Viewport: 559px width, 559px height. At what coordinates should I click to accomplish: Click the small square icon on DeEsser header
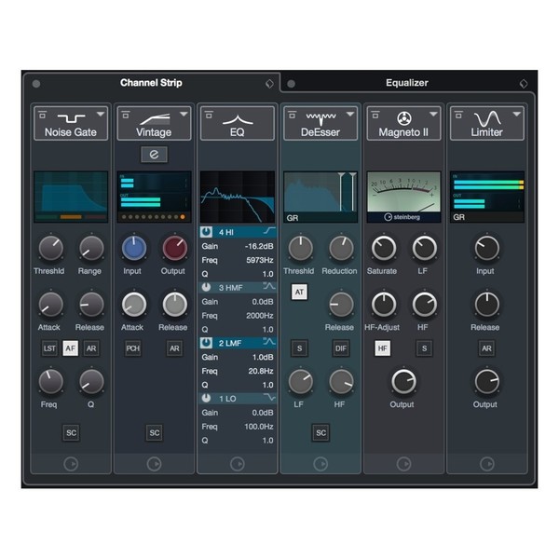[x=292, y=115]
